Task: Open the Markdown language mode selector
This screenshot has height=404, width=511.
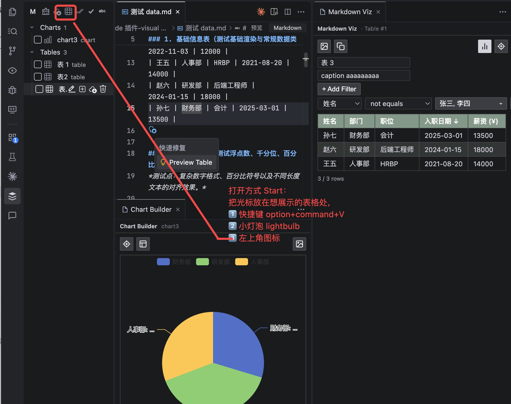Action: coord(287,28)
